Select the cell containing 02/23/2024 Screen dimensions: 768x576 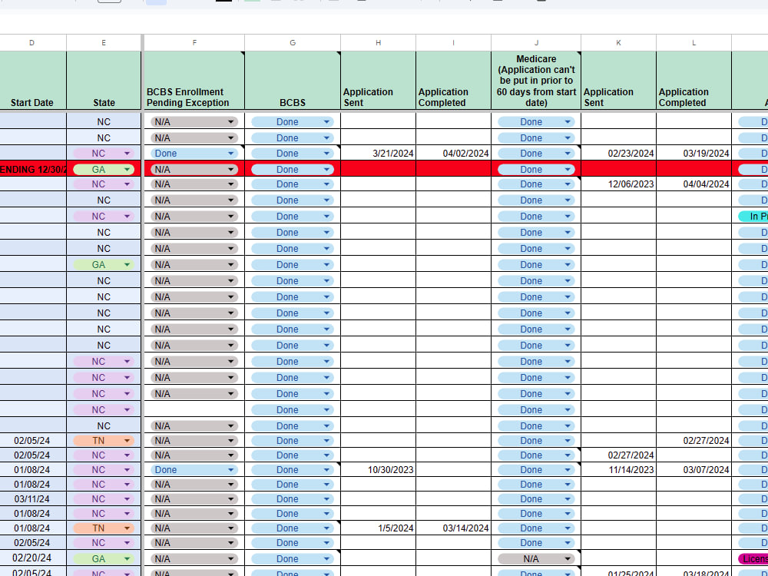618,154
